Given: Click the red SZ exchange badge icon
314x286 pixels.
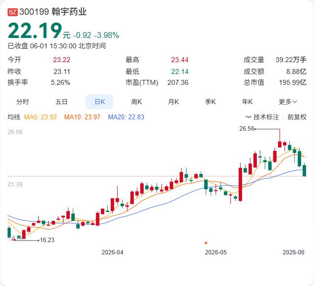Looking at the screenshot, I should tap(13, 12).
